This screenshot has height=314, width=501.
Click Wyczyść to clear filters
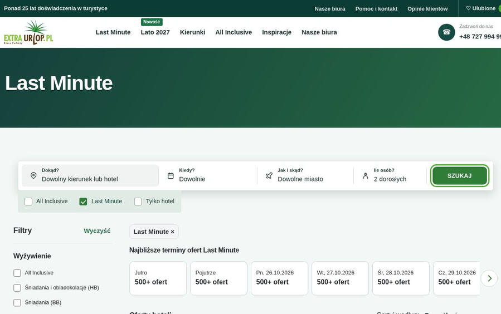point(97,230)
